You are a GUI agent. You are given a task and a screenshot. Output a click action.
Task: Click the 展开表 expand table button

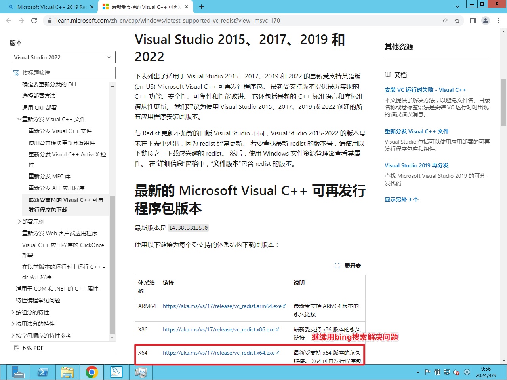coord(348,266)
